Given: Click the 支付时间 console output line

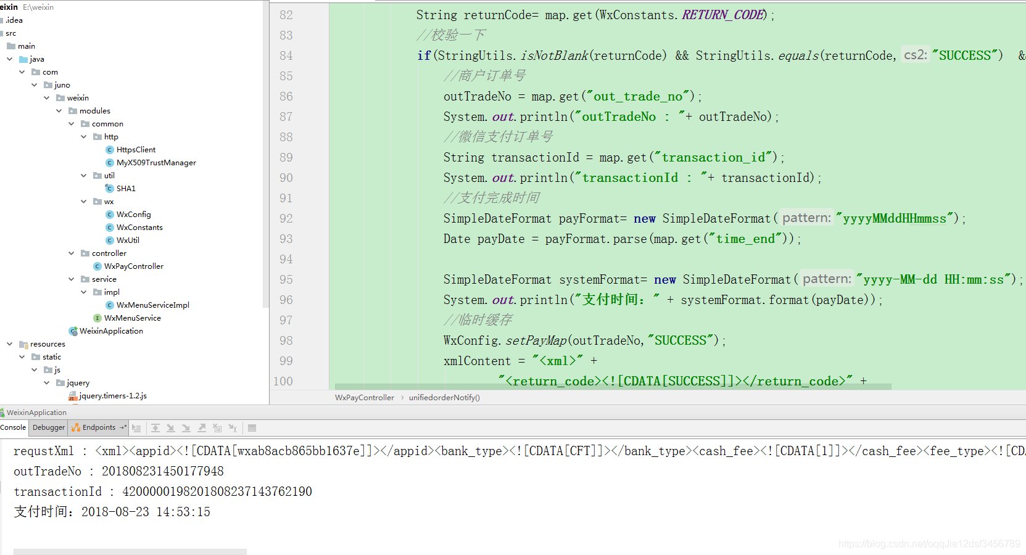Looking at the screenshot, I should 112,512.
